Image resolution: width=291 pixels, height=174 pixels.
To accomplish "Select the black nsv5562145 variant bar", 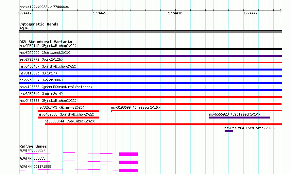I will pyautogui.click(x=150, y=49).
